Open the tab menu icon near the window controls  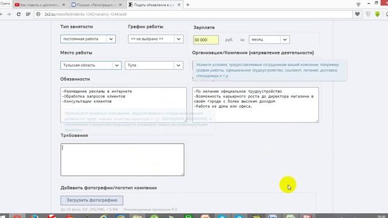click(358, 4)
